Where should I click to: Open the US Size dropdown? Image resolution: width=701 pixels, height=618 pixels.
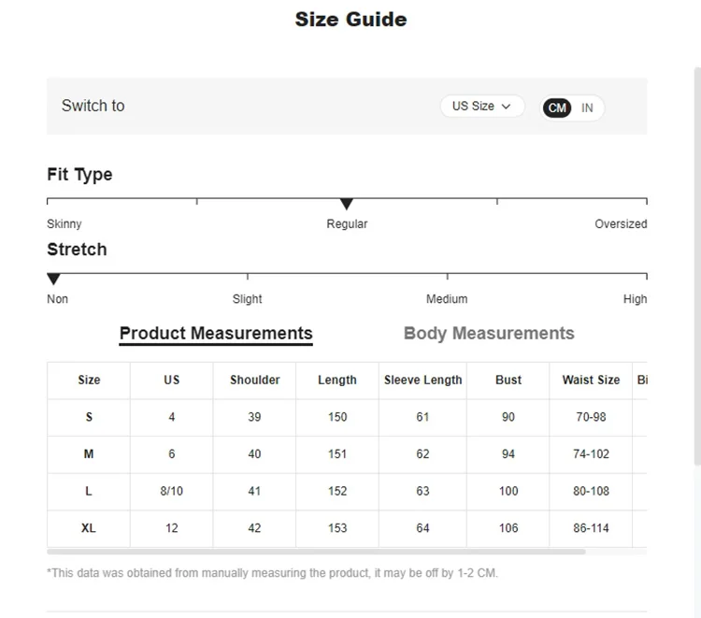click(x=482, y=107)
